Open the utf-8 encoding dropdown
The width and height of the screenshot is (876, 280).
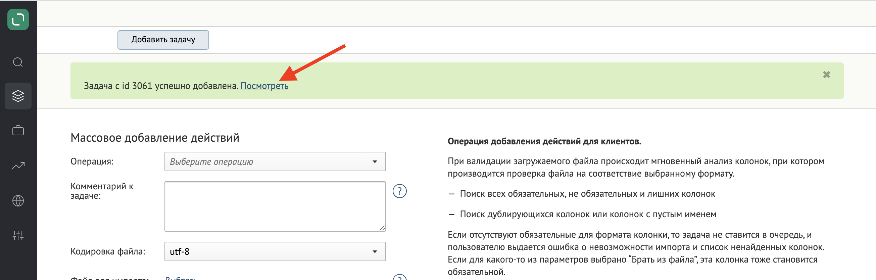click(275, 251)
